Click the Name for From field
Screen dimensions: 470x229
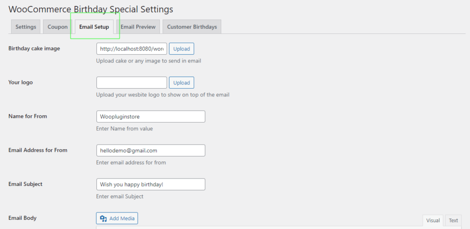pyautogui.click(x=151, y=116)
